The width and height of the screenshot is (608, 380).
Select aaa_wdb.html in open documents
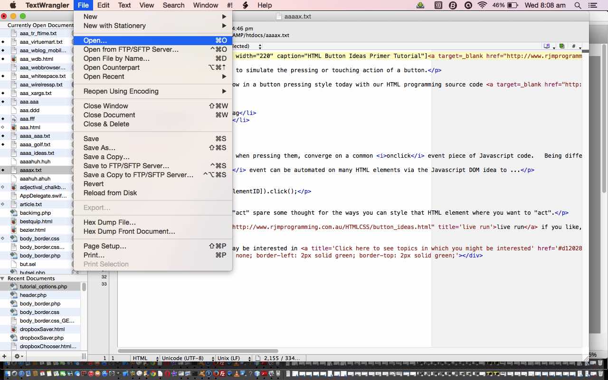(x=37, y=59)
